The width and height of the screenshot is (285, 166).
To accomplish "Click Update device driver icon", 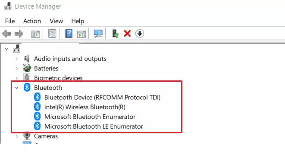I will [x=115, y=34].
